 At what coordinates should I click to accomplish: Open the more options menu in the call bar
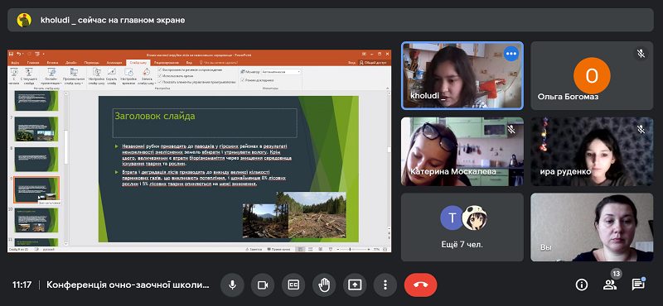(x=385, y=284)
